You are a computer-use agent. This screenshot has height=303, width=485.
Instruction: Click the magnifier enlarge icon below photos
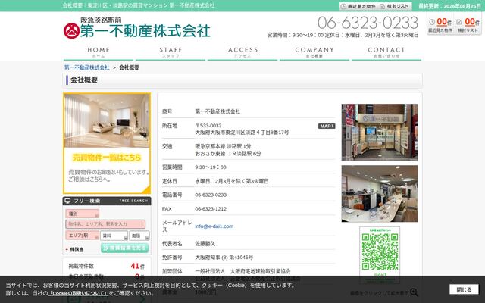414,292
